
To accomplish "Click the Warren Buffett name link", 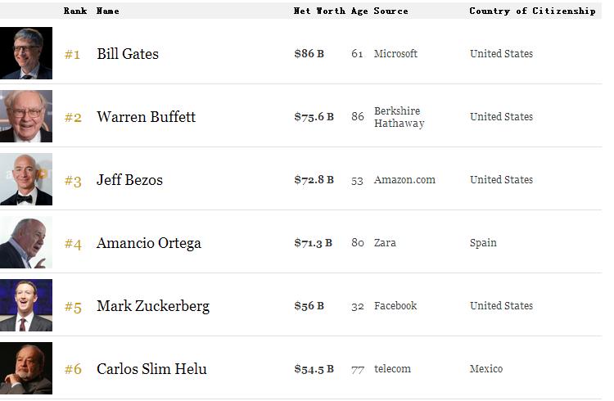I will coord(146,117).
